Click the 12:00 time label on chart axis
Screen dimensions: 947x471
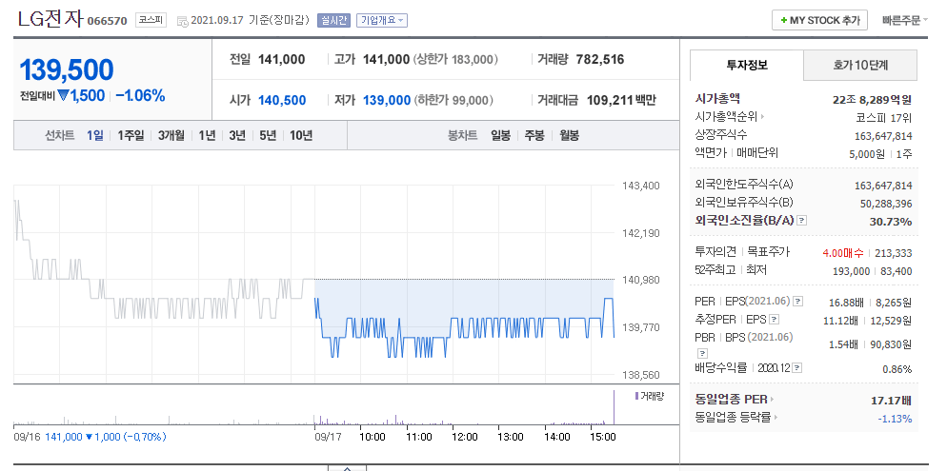465,436
